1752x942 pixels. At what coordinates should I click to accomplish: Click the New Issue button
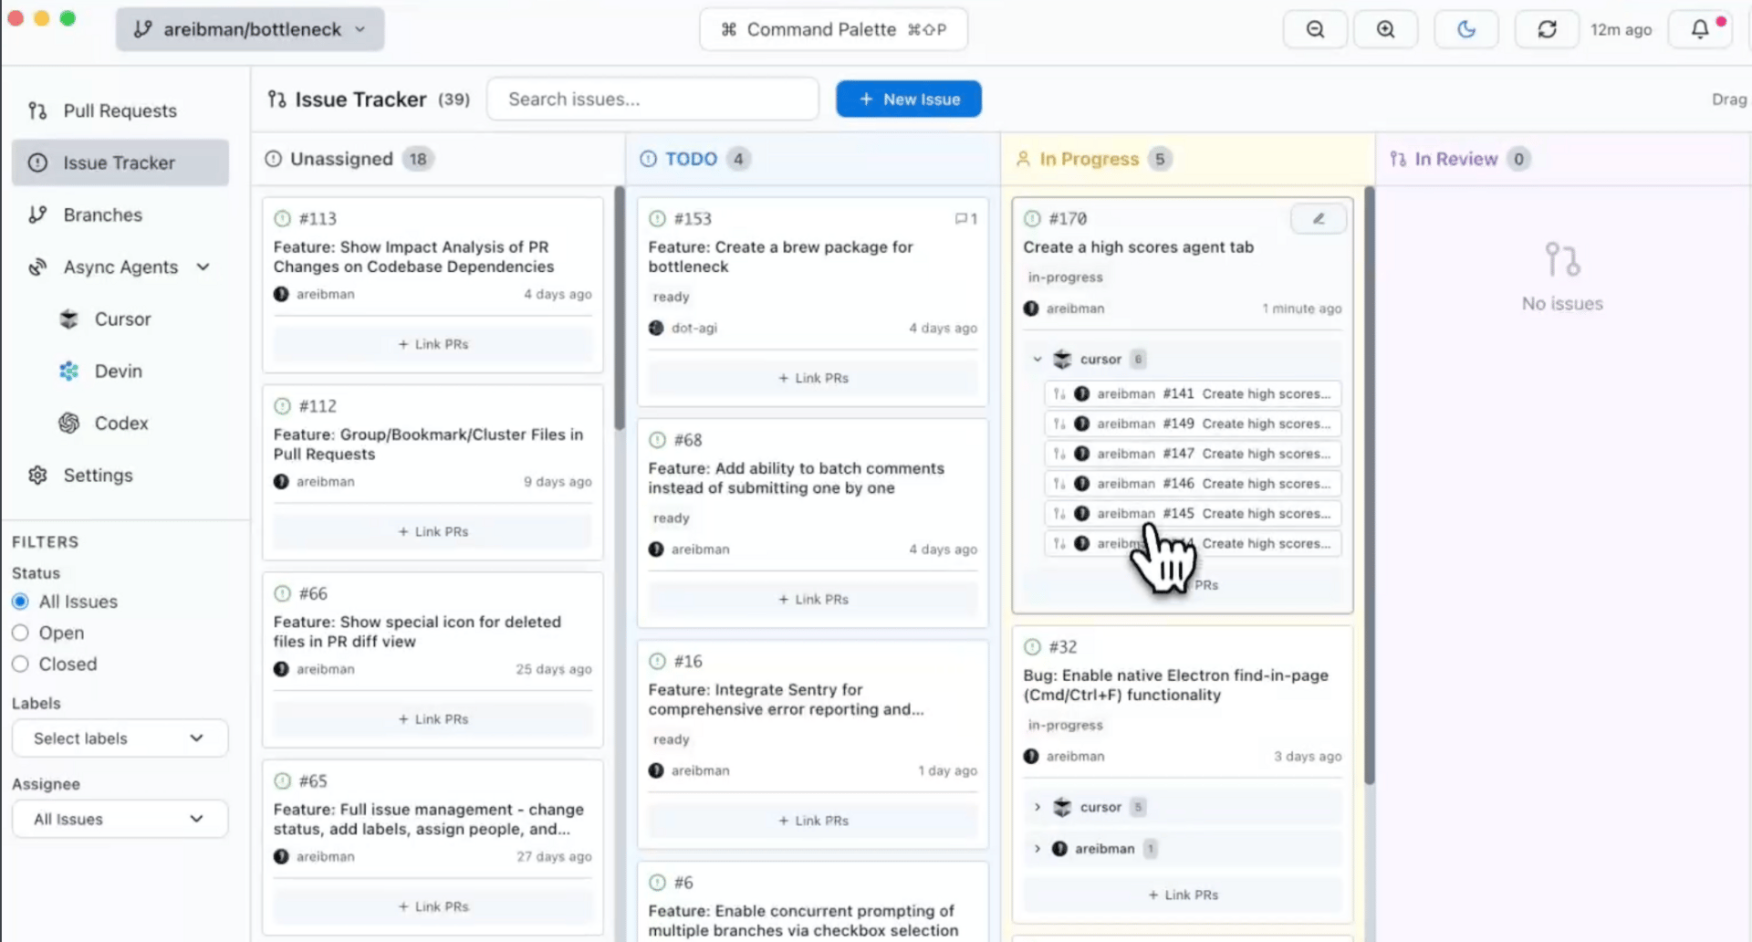point(909,99)
